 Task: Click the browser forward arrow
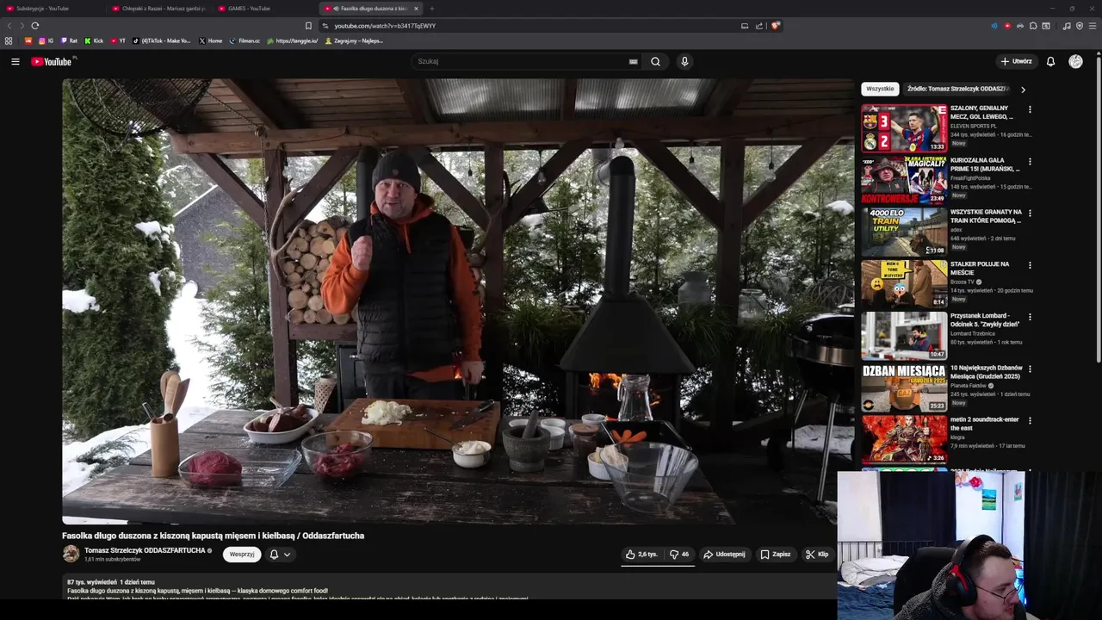22,26
